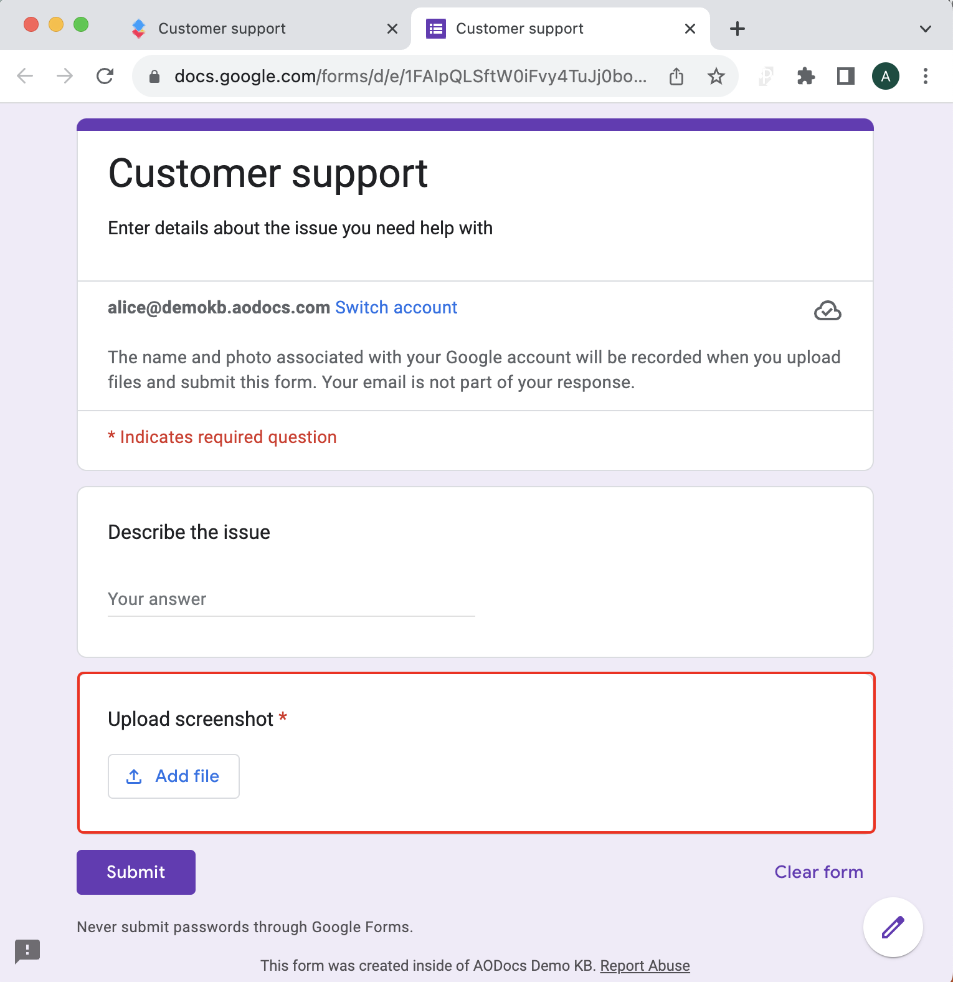Close the active Customer support tab

click(690, 29)
